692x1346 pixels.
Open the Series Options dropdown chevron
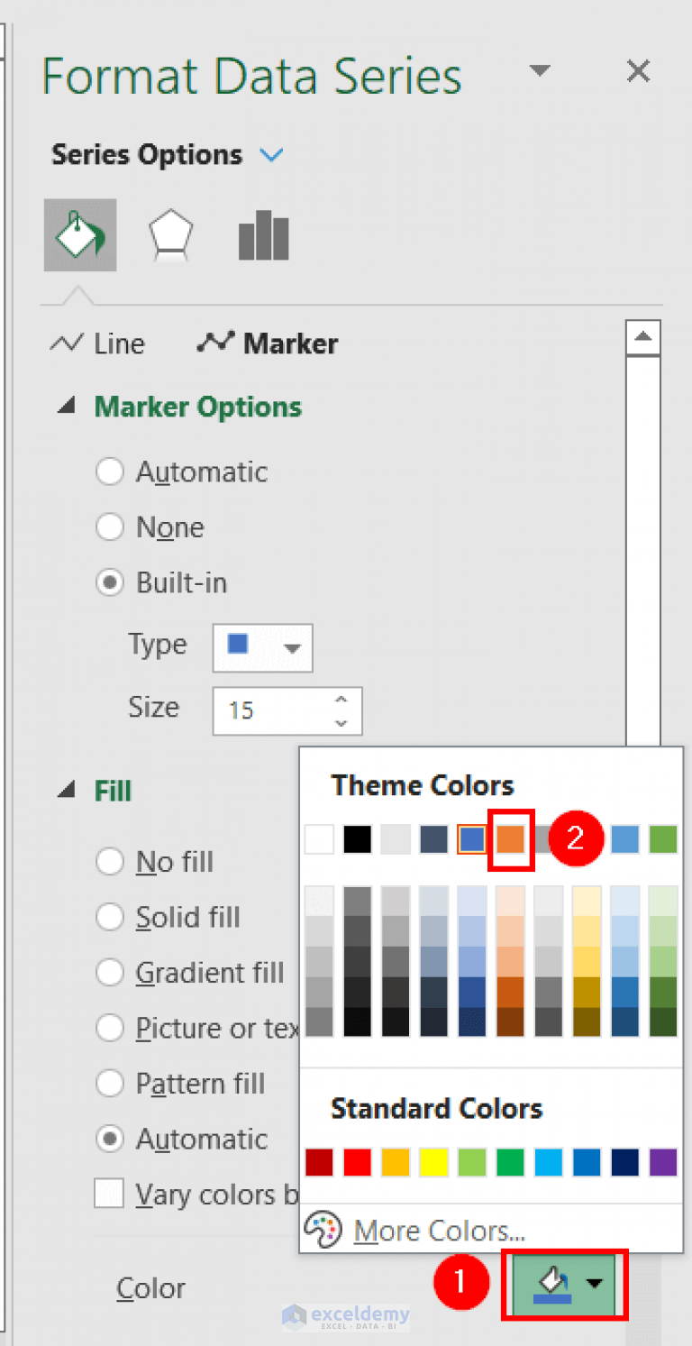273,154
